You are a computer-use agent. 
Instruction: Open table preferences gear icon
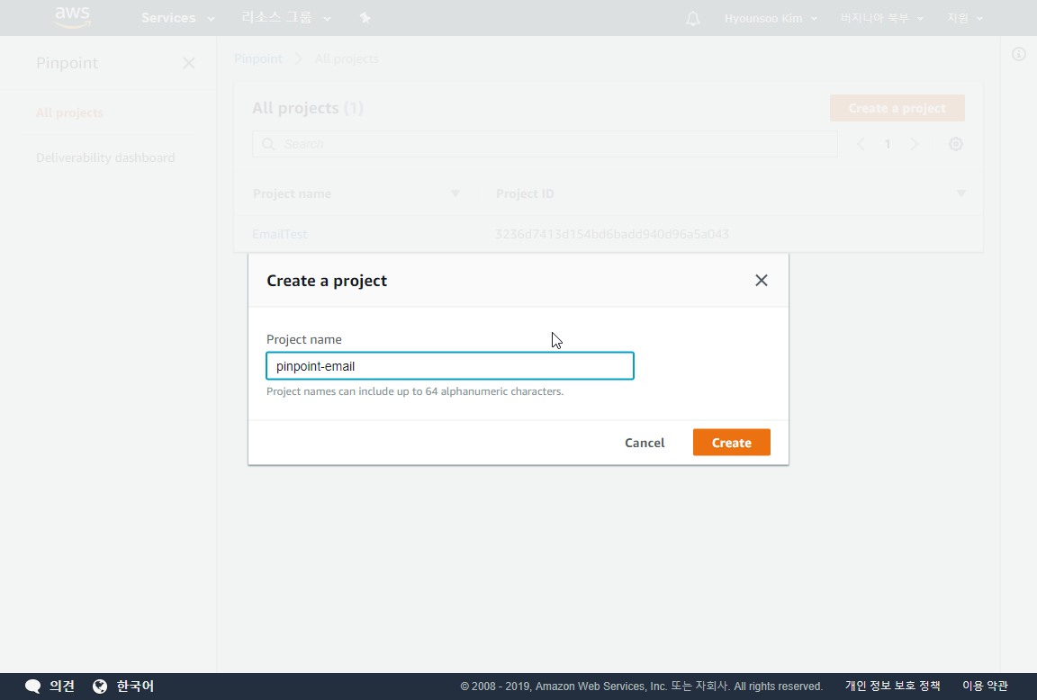coord(956,144)
